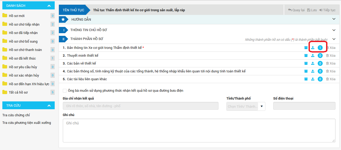Upload file for Các bản thông số row

point(313,71)
